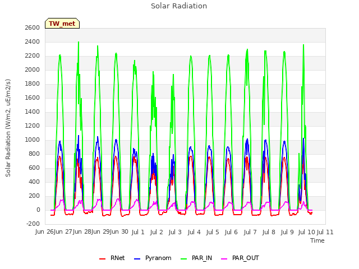Click the 2000 y-axis tick label
The width and height of the screenshot is (359, 269).
tap(33, 69)
